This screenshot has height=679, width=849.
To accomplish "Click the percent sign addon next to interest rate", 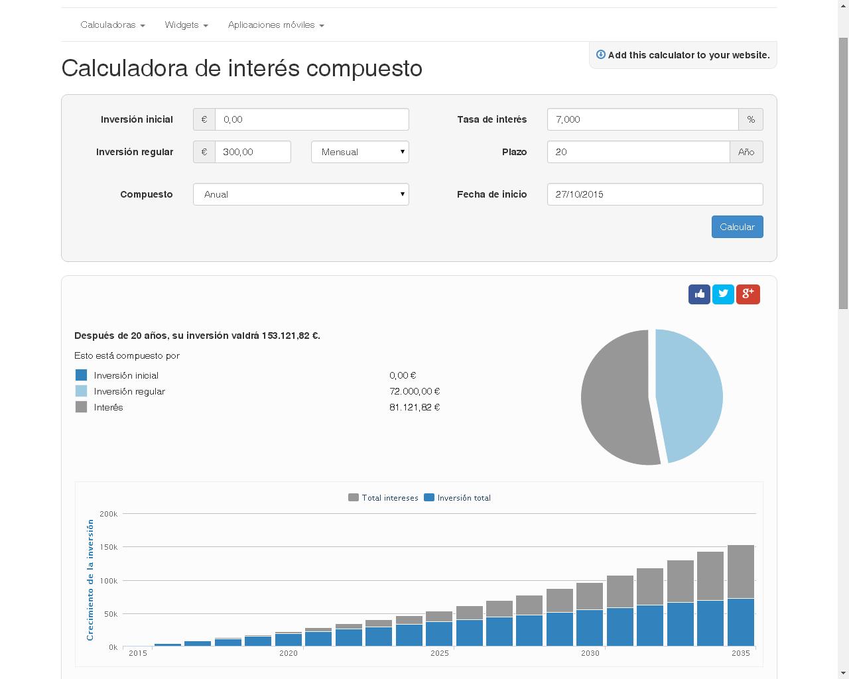I will [751, 119].
